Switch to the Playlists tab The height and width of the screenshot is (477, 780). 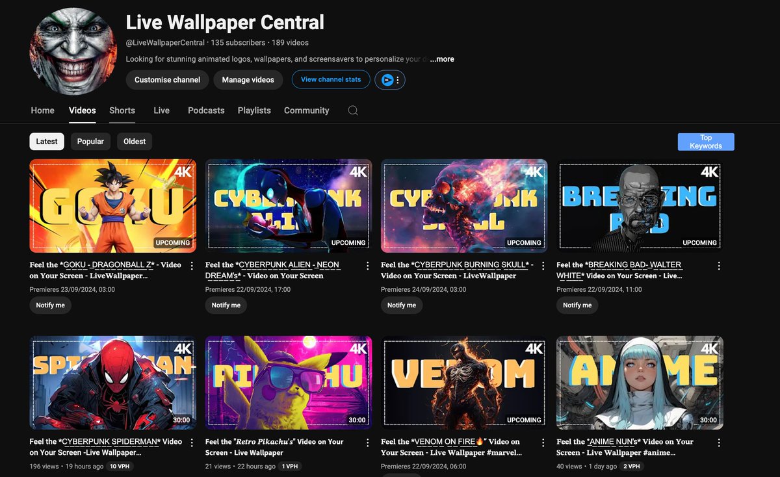click(254, 110)
